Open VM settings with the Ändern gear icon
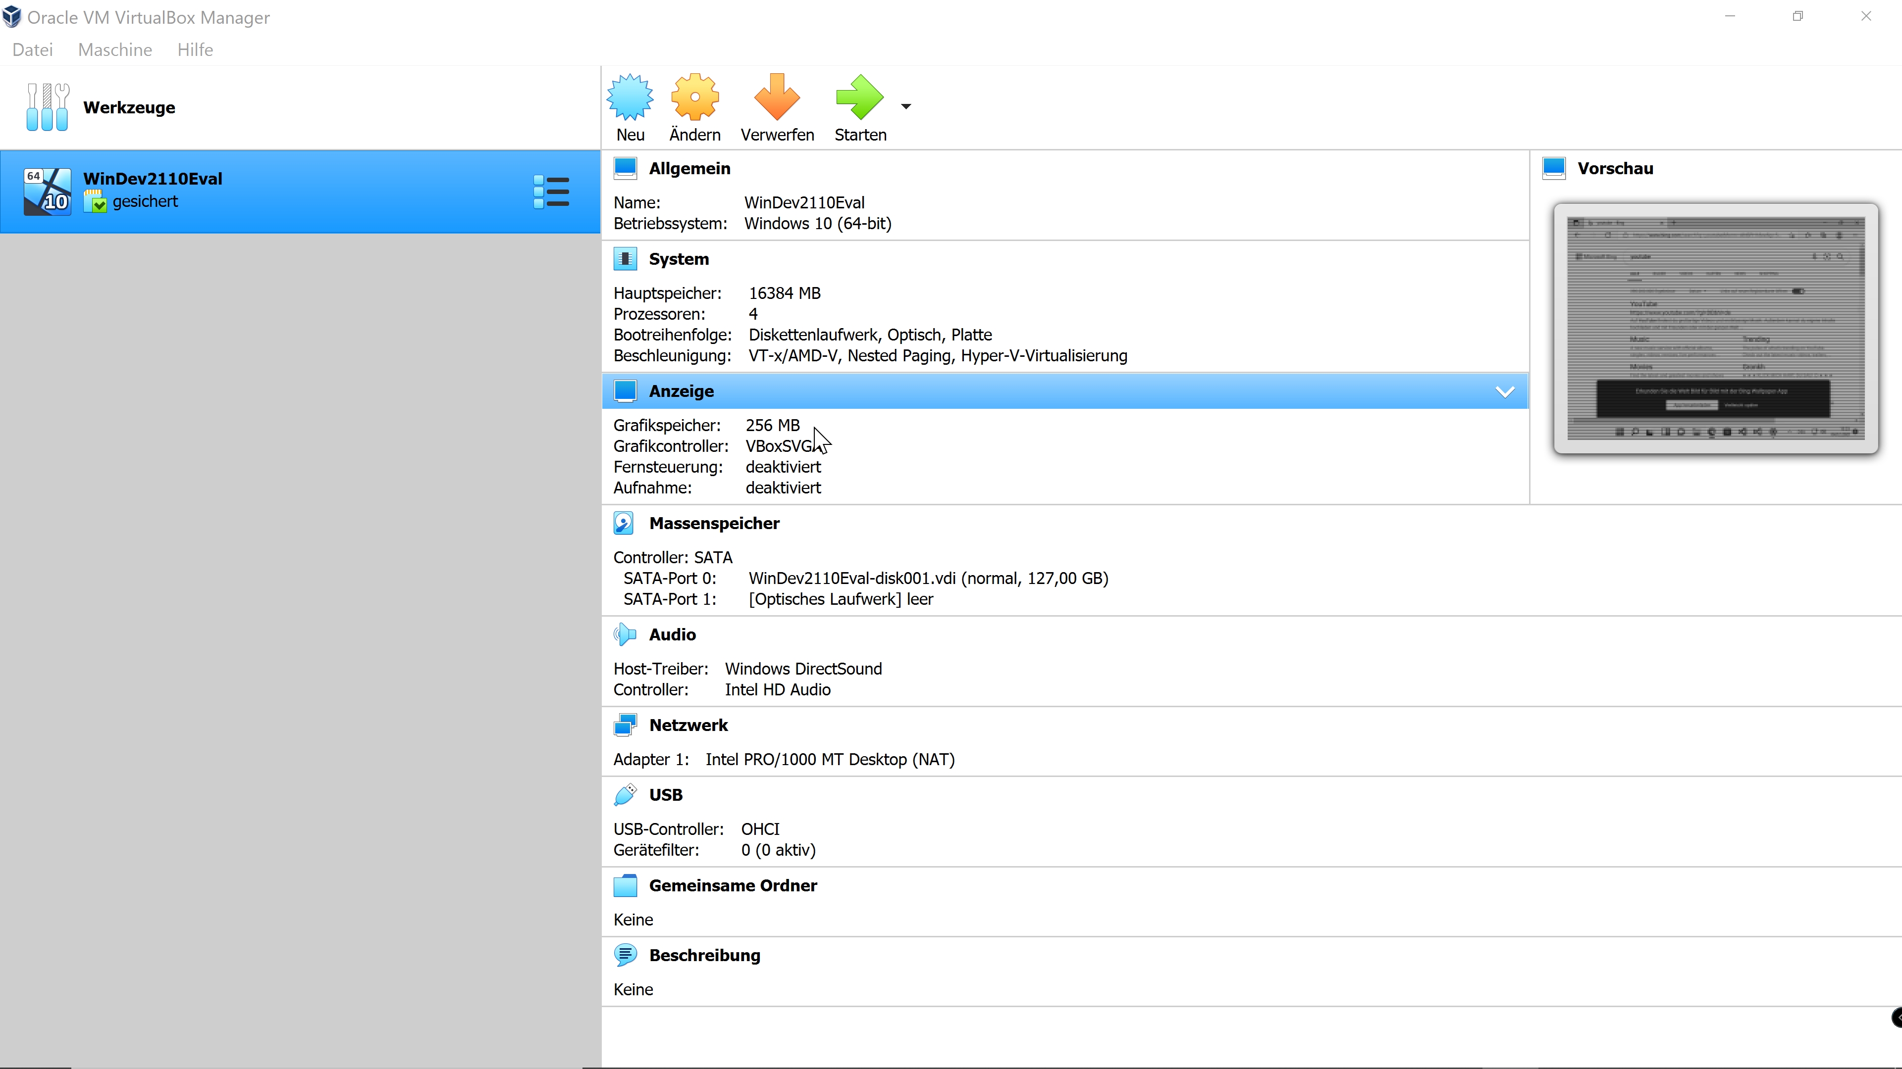Viewport: 1902px width, 1069px height. click(694, 97)
